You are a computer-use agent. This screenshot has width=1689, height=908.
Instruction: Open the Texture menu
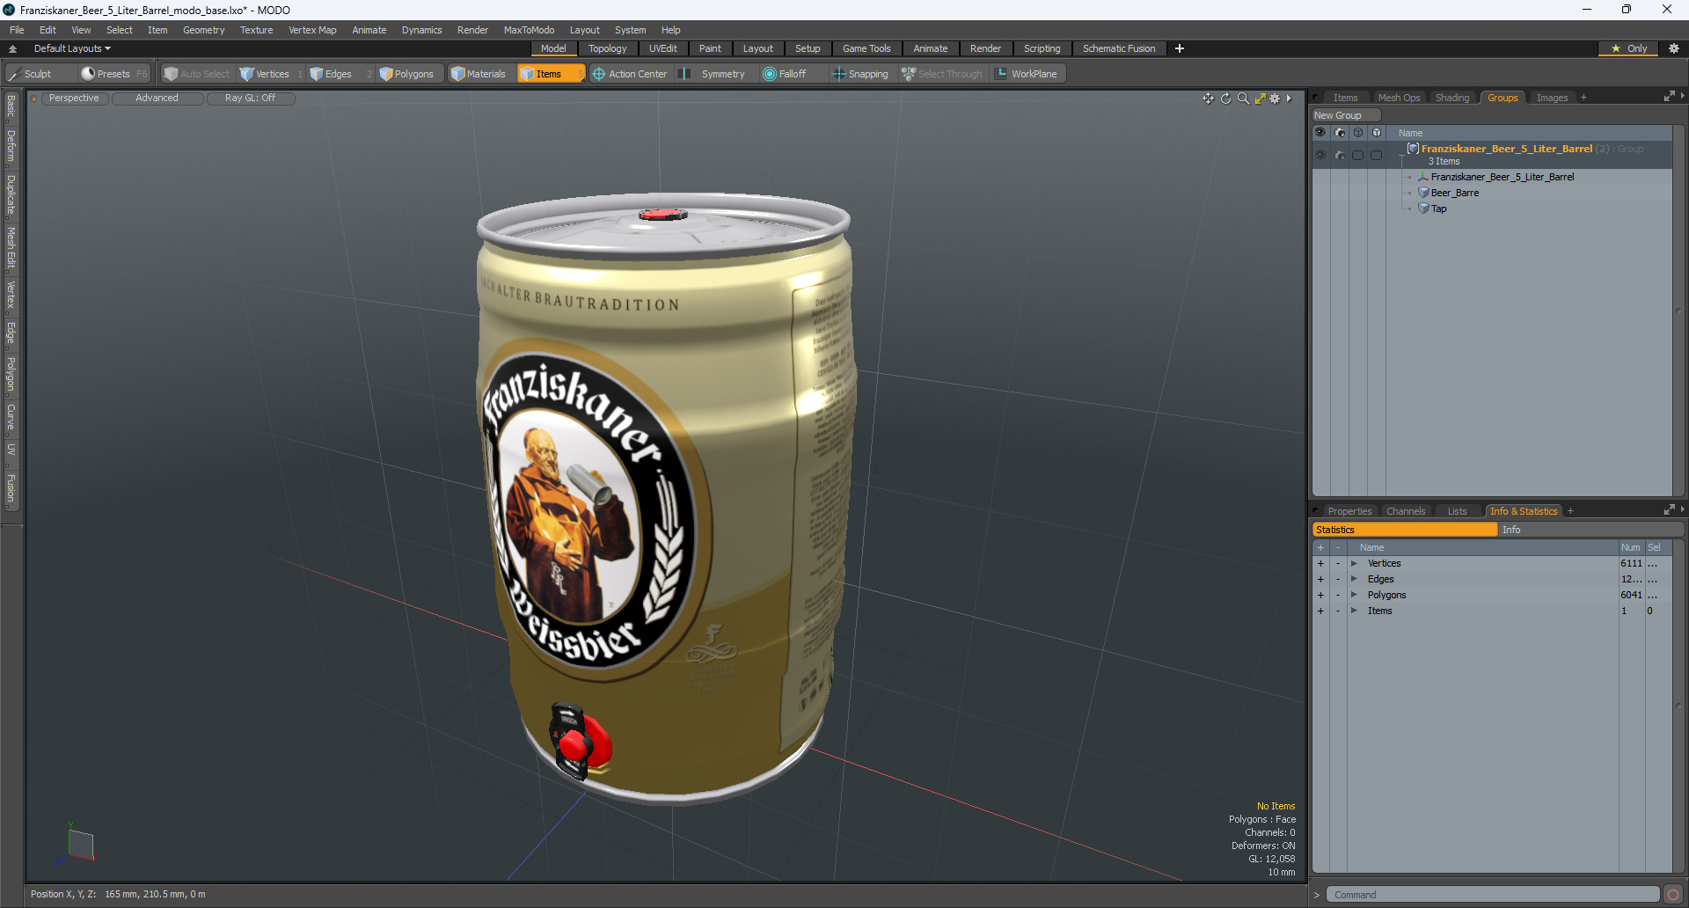tap(256, 30)
